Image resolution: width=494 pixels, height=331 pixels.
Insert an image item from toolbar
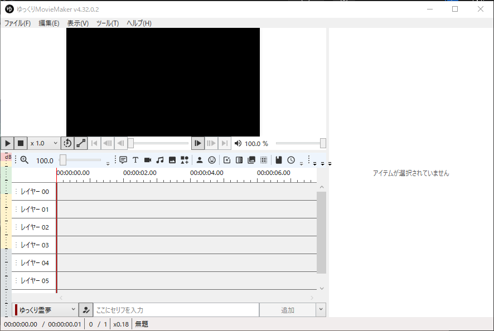[x=172, y=160]
